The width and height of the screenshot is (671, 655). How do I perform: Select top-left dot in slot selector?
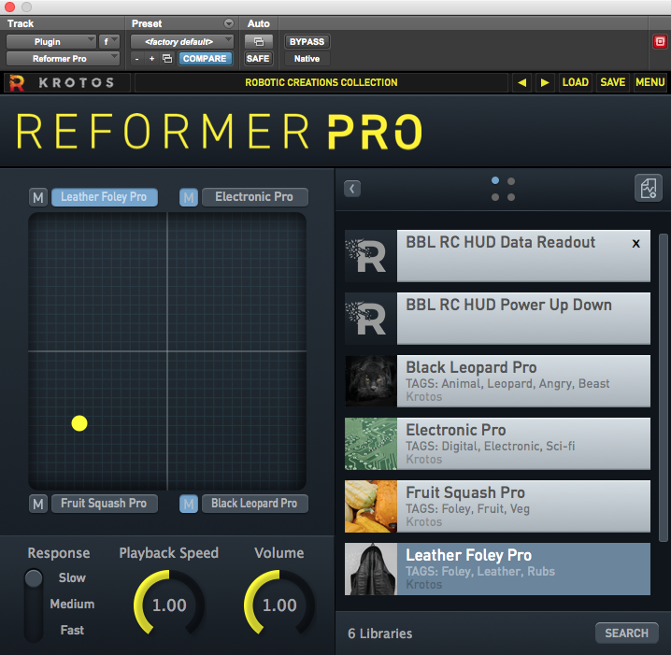495,180
